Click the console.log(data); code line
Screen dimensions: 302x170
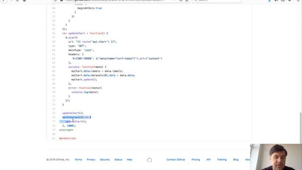click(85, 92)
